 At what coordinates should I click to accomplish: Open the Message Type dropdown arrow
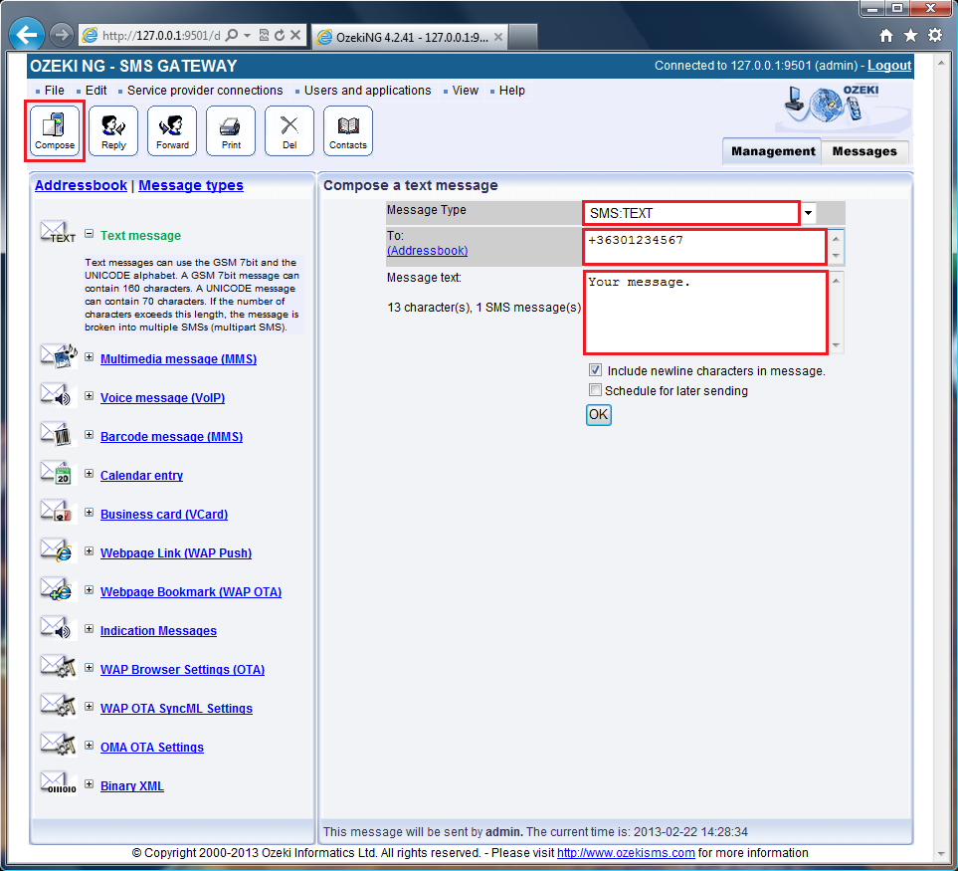[809, 213]
